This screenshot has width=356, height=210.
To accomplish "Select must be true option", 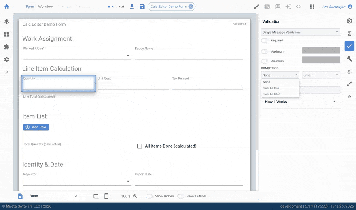I will tap(280, 88).
